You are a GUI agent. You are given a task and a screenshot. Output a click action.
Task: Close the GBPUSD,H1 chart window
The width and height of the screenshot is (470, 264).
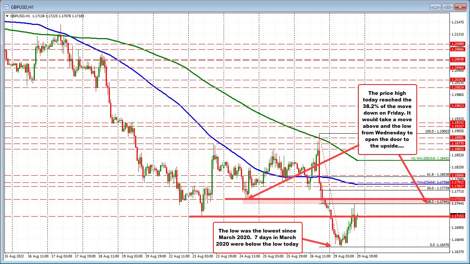[460, 7]
